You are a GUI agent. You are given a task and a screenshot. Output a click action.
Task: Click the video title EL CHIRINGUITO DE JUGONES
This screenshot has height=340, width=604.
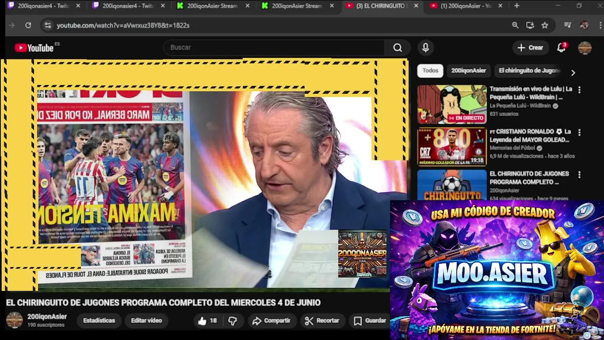pyautogui.click(x=163, y=303)
